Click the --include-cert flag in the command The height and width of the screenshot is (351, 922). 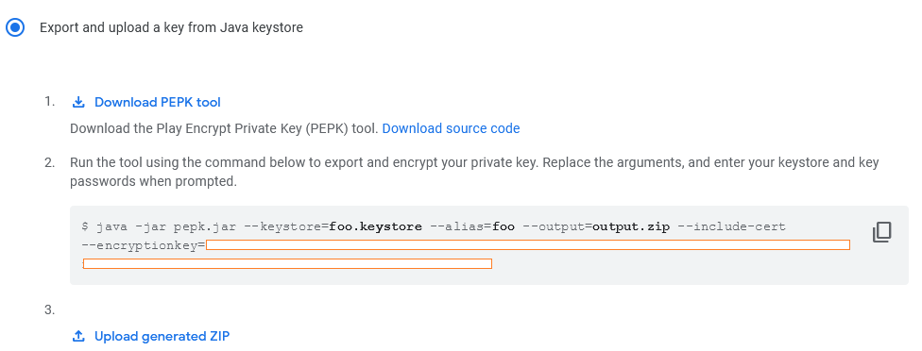point(731,226)
